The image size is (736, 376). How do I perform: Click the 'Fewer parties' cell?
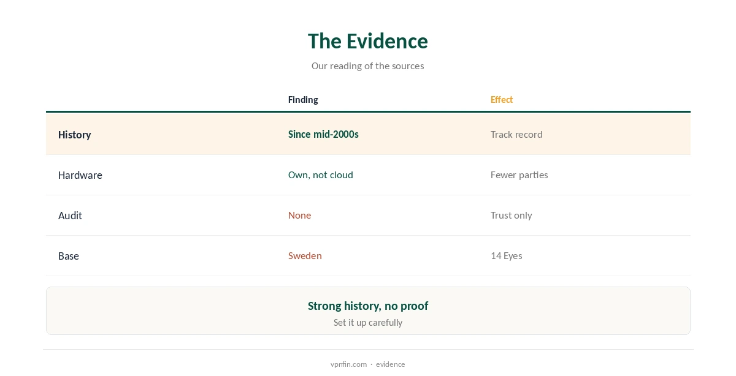pos(519,175)
